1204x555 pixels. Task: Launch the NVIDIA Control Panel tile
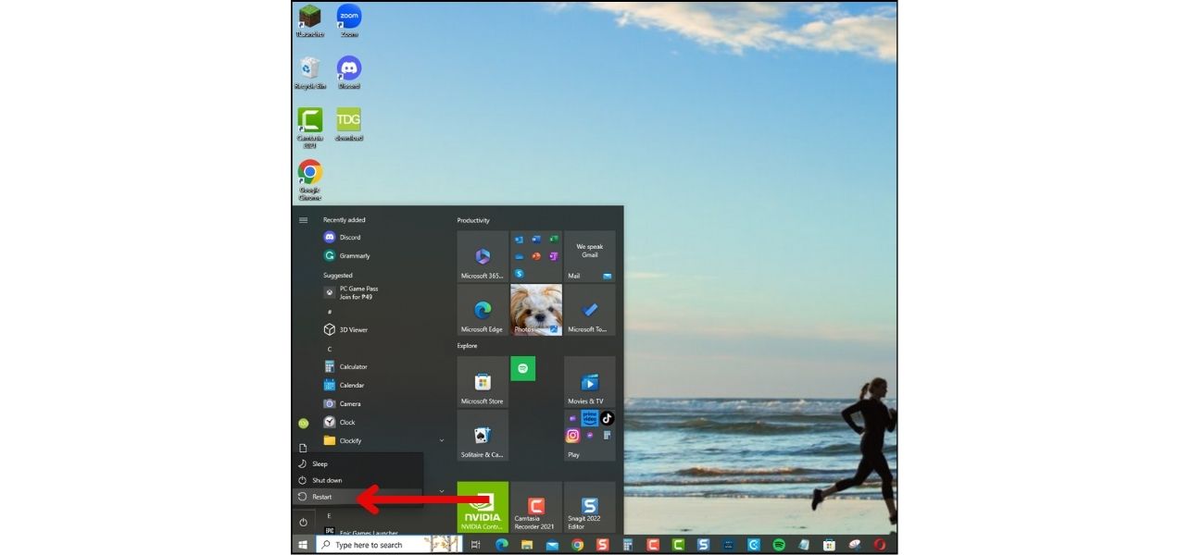click(x=483, y=506)
